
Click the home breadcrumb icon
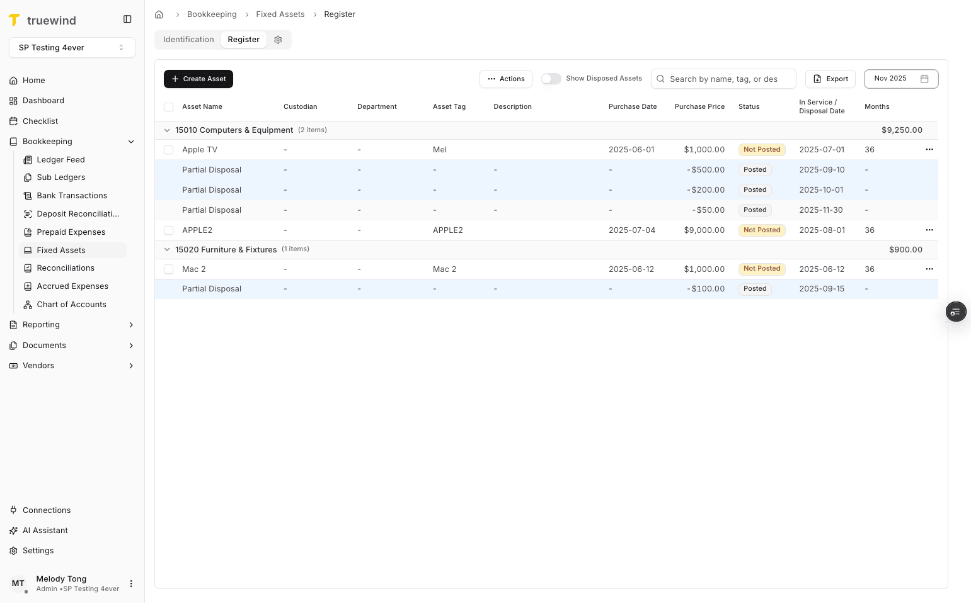pyautogui.click(x=159, y=14)
